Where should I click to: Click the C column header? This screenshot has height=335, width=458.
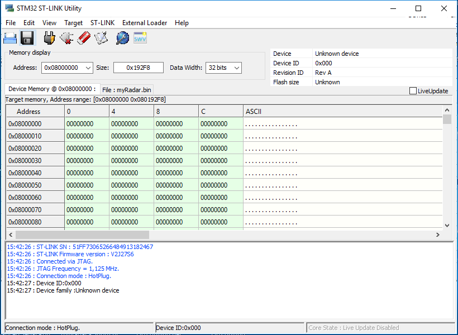tap(221, 112)
